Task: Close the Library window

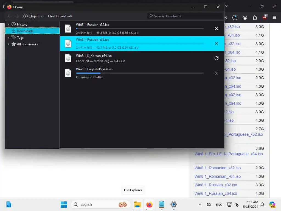Action: pyautogui.click(x=218, y=7)
